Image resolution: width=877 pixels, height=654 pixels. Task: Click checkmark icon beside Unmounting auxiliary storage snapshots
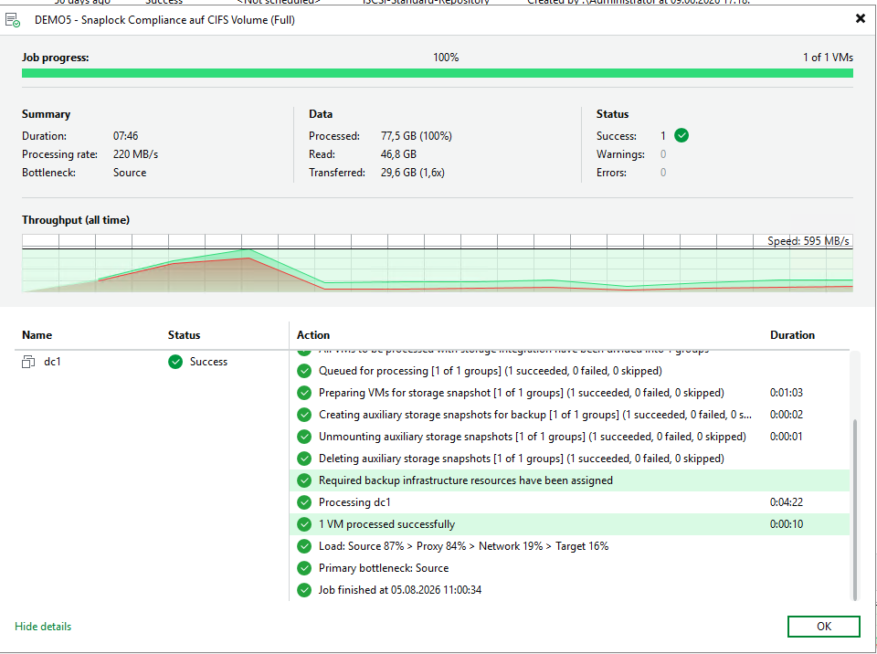tap(304, 437)
